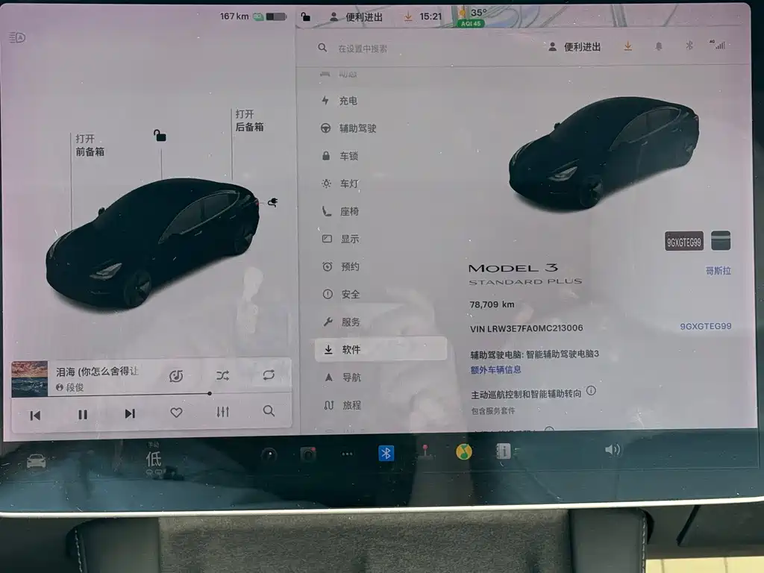Screen dimensions: 764x573
Task: Open the dashcam camera icon in bottom bar
Action: (308, 454)
